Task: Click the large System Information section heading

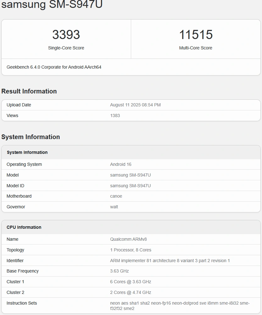Action: (x=31, y=137)
